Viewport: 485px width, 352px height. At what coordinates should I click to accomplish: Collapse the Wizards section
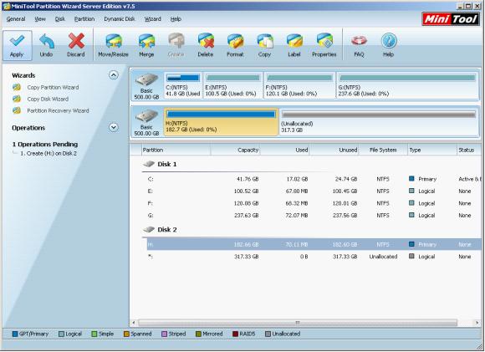click(114, 75)
